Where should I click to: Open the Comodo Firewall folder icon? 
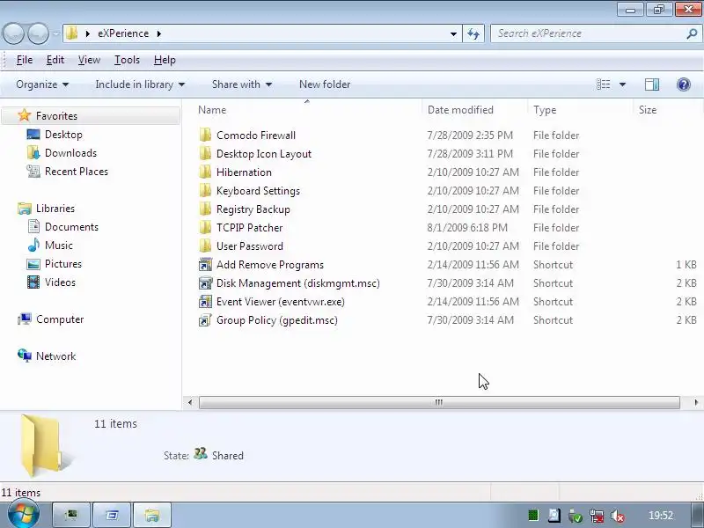(x=205, y=136)
